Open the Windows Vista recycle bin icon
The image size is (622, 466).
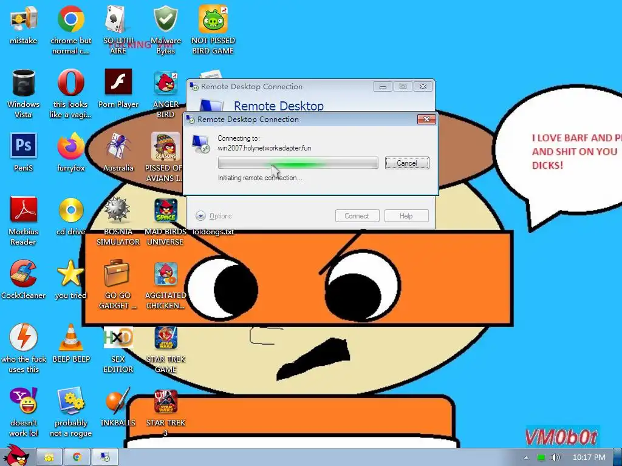click(x=24, y=83)
